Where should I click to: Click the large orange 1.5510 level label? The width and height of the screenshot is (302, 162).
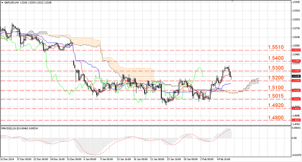click(276, 47)
